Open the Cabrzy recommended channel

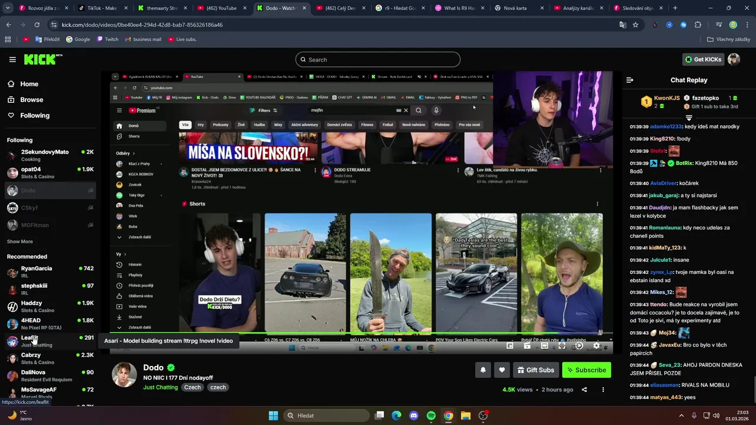50,358
